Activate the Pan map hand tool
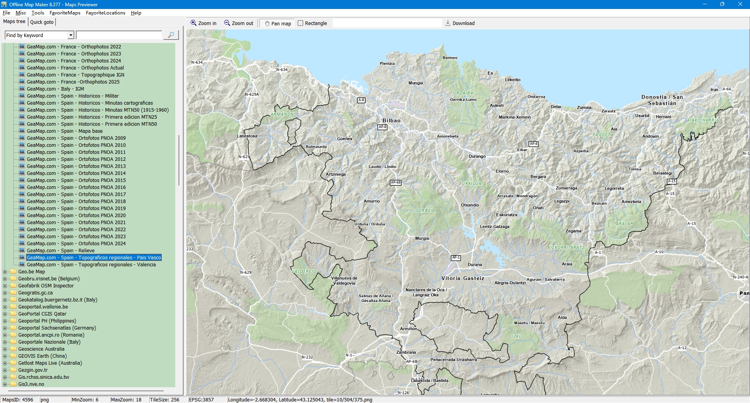Viewport: 750px width, 403px height. click(x=267, y=23)
